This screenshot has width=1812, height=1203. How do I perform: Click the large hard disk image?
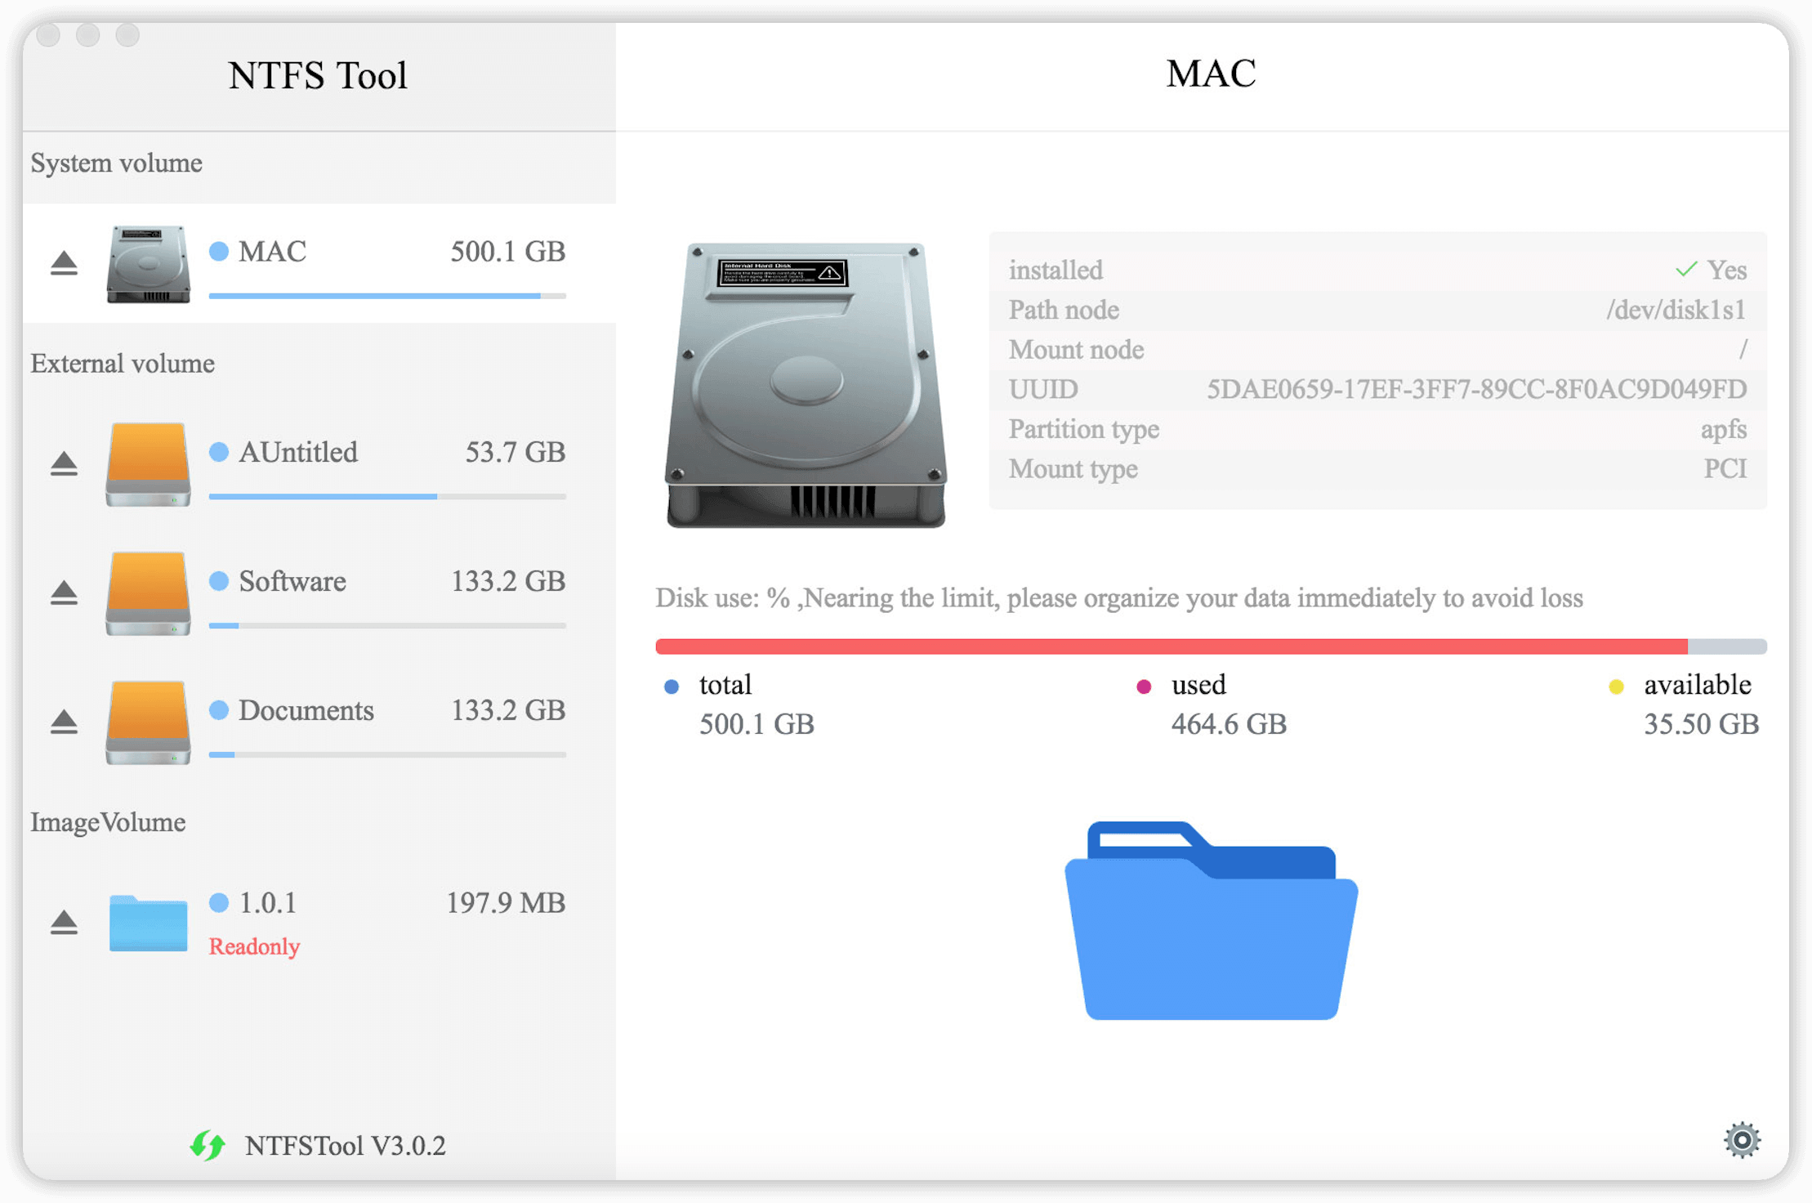pyautogui.click(x=806, y=385)
